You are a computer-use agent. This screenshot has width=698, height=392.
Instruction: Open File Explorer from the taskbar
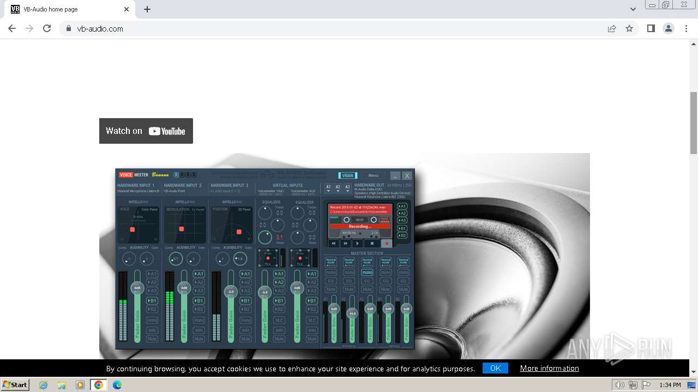pos(62,385)
